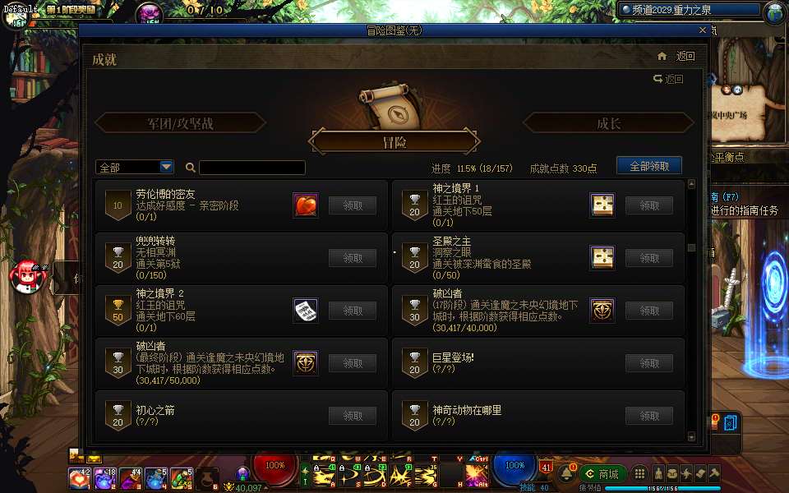The image size is (789, 493).
Task: Click the paper scroll reward icon for 神之境界 2
Action: click(306, 311)
